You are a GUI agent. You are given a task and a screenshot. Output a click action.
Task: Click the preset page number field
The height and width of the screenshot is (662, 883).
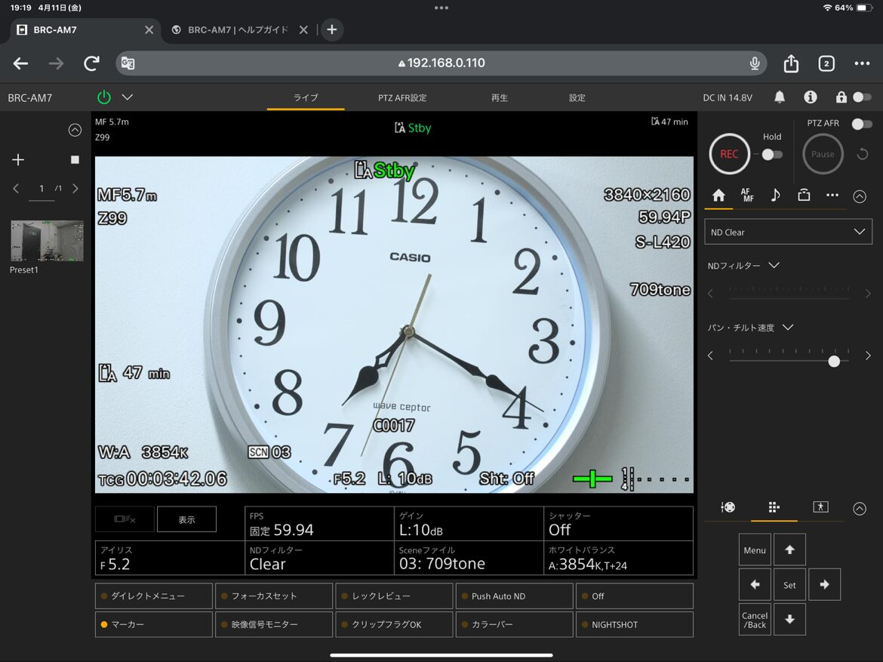[x=42, y=189]
